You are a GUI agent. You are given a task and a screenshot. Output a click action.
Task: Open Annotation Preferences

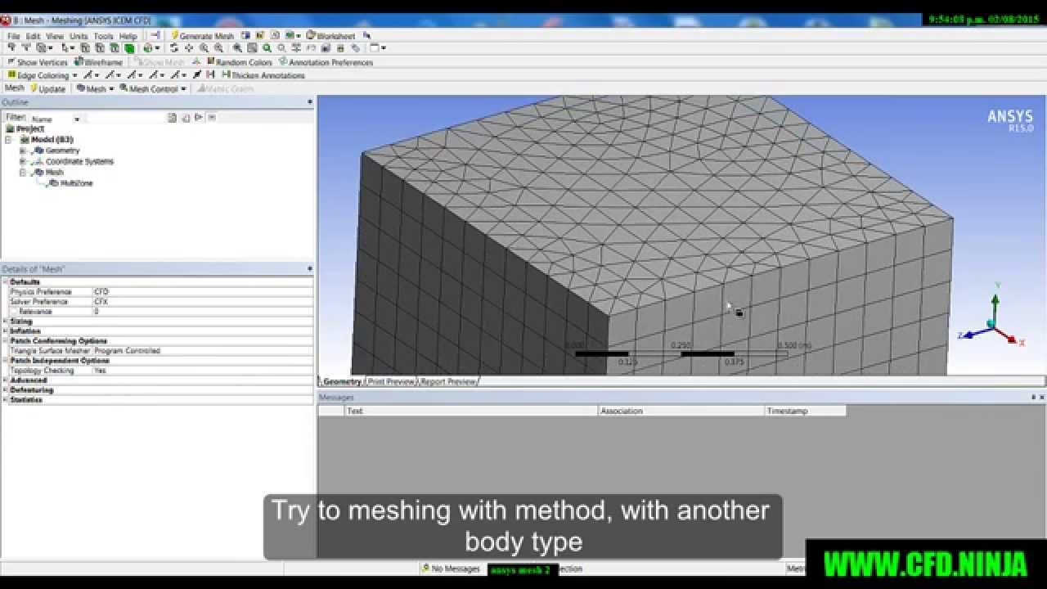[326, 62]
